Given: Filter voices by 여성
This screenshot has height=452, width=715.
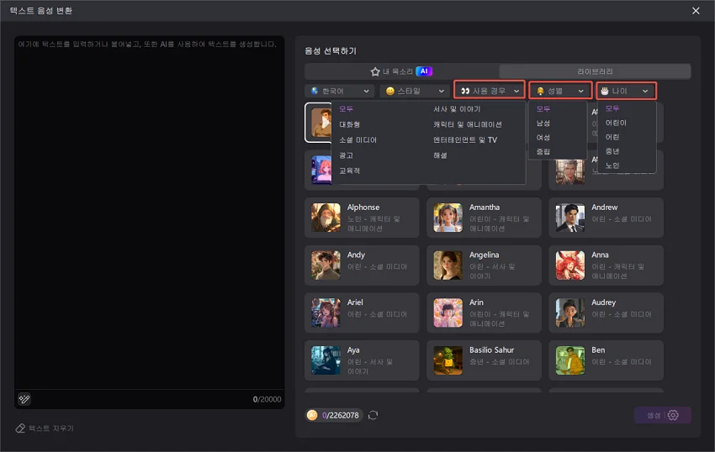Looking at the screenshot, I should 543,137.
